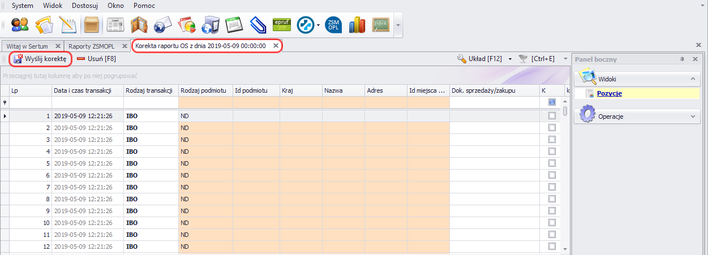Click the Wyślij korektę button

coord(40,58)
